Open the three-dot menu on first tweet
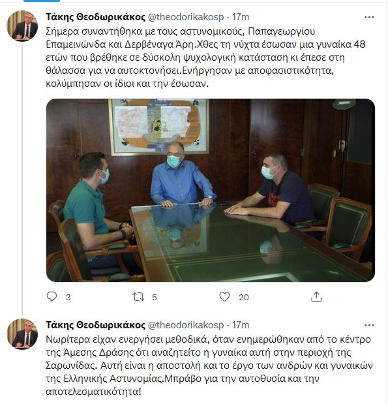This screenshot has width=388, height=404. click(369, 18)
